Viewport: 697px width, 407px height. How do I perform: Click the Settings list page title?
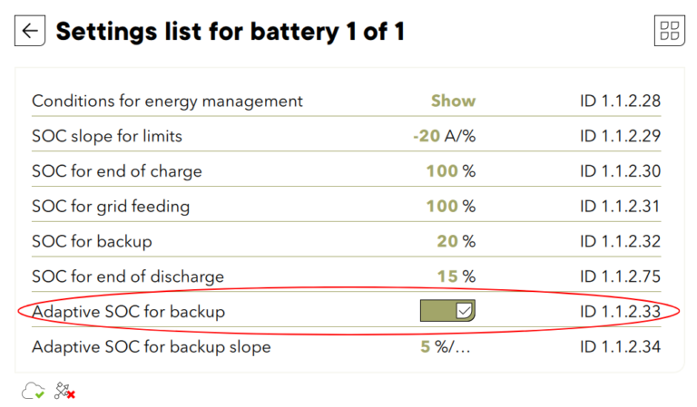230,32
